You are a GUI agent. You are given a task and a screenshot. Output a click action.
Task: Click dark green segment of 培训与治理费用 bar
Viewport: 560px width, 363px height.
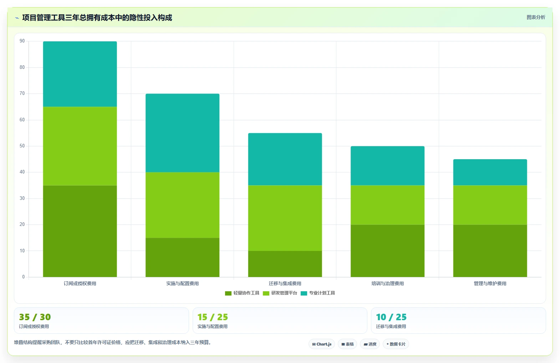click(387, 251)
